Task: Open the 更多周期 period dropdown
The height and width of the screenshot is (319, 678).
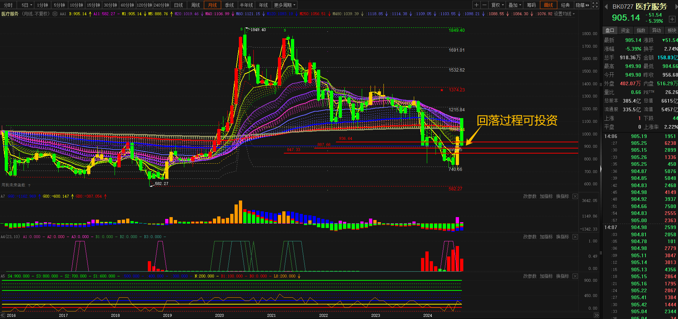Action: point(284,5)
